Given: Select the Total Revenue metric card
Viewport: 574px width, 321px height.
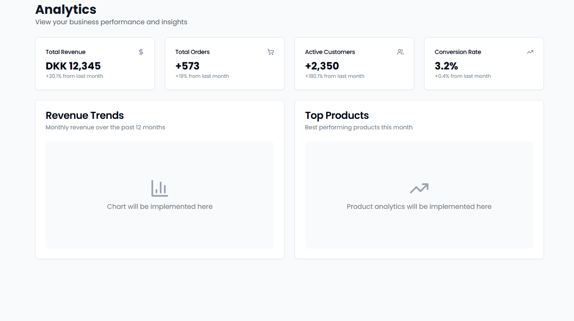Looking at the screenshot, I should [x=95, y=64].
